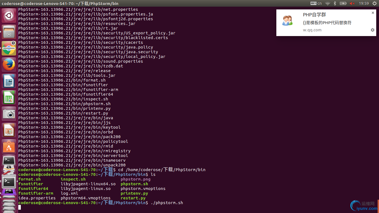This screenshot has width=379, height=213.
Task: Click the PHP自学群 notification title
Action: 314,15
